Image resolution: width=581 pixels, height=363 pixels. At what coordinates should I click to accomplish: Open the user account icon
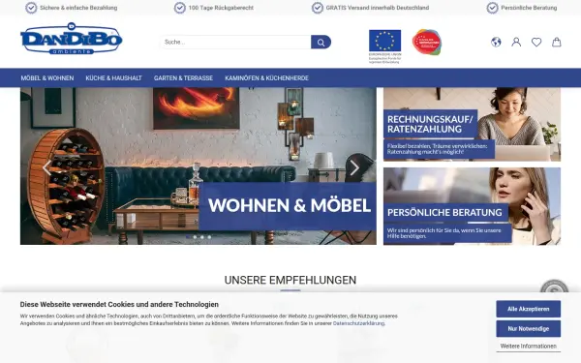click(516, 43)
